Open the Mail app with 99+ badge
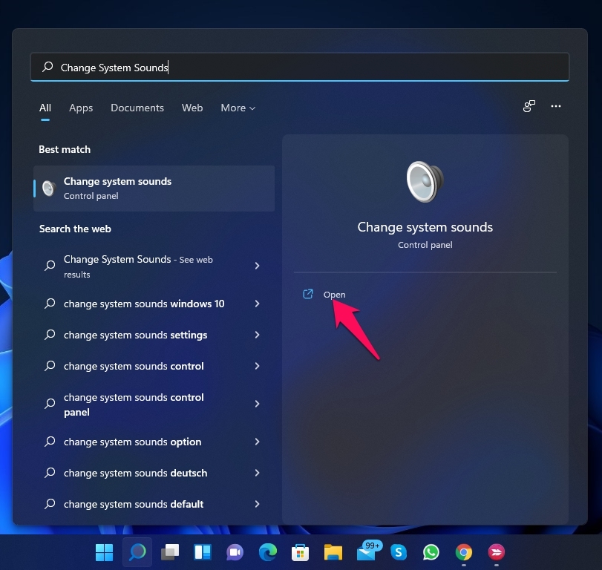Screen dimensions: 602x570 click(x=366, y=552)
